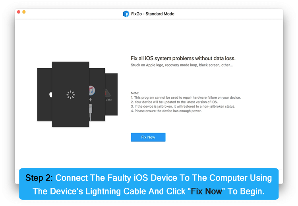The image size is (298, 206).
Task: Click note 4 about enough device power
Action: 166,111
